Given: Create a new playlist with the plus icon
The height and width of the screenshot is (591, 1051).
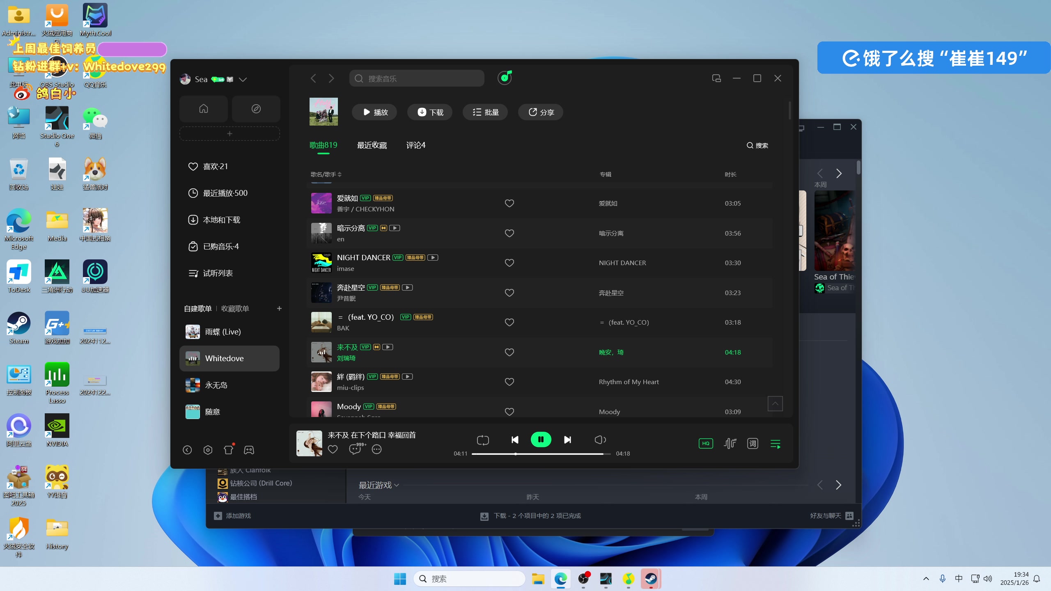Looking at the screenshot, I should [279, 309].
